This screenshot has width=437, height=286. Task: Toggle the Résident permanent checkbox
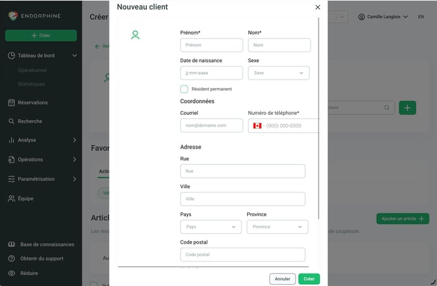184,89
